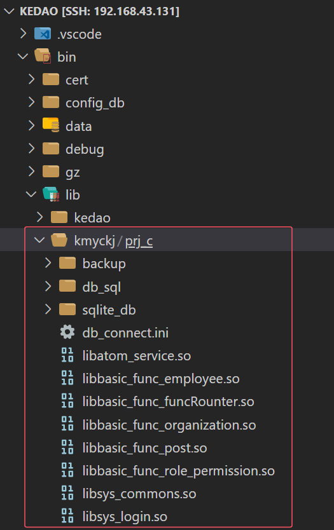Screen dimensions: 334x530
Task: Select the kedao folder under lib
Action: pos(92,218)
